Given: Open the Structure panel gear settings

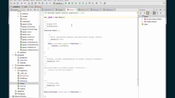Looking at the screenshot, I should [x=161, y=10].
